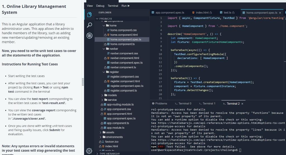The height and width of the screenshot is (155, 286).
Task: Open the Debug menu
Action: point(100,6)
